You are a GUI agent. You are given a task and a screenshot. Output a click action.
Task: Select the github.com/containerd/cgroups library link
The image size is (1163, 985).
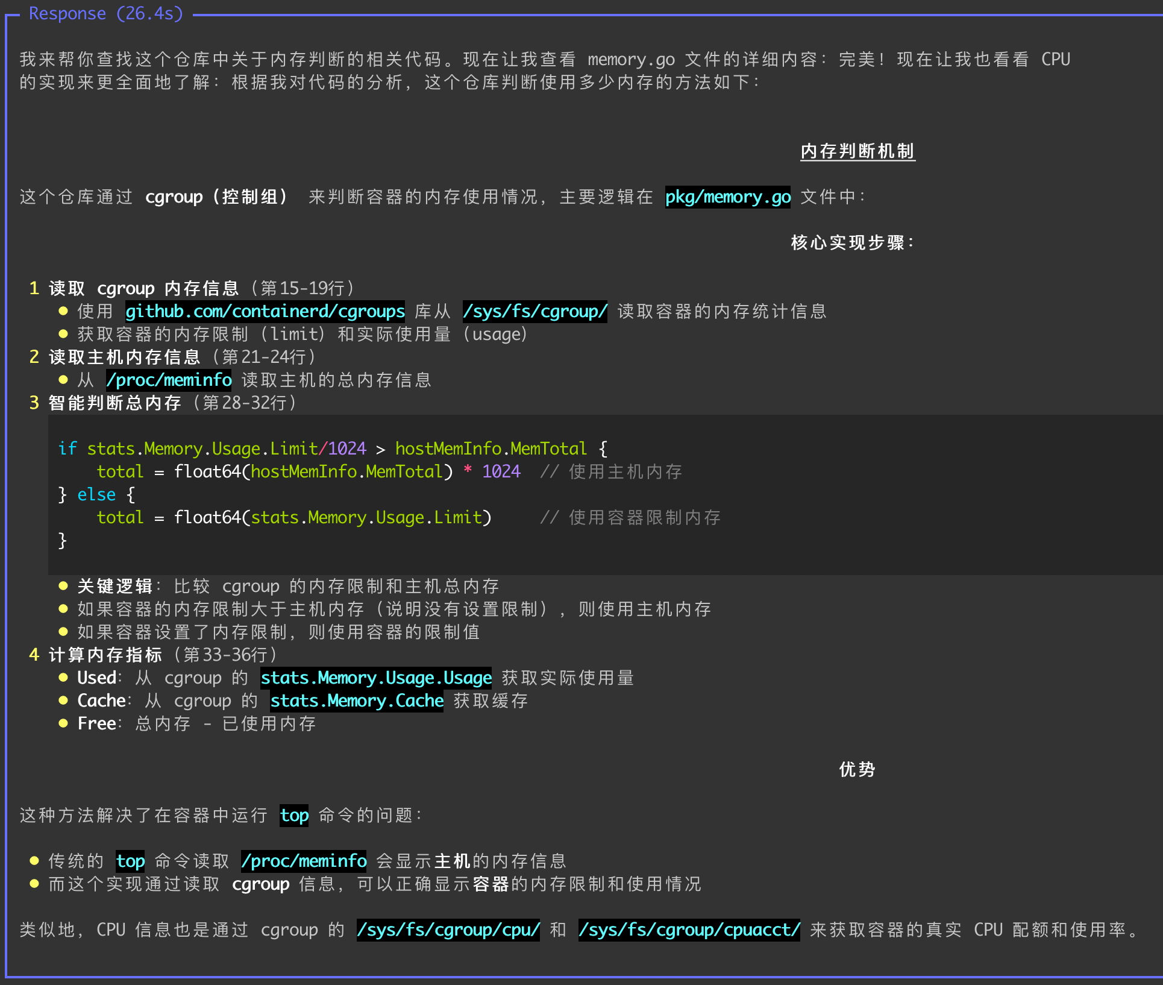click(x=265, y=311)
